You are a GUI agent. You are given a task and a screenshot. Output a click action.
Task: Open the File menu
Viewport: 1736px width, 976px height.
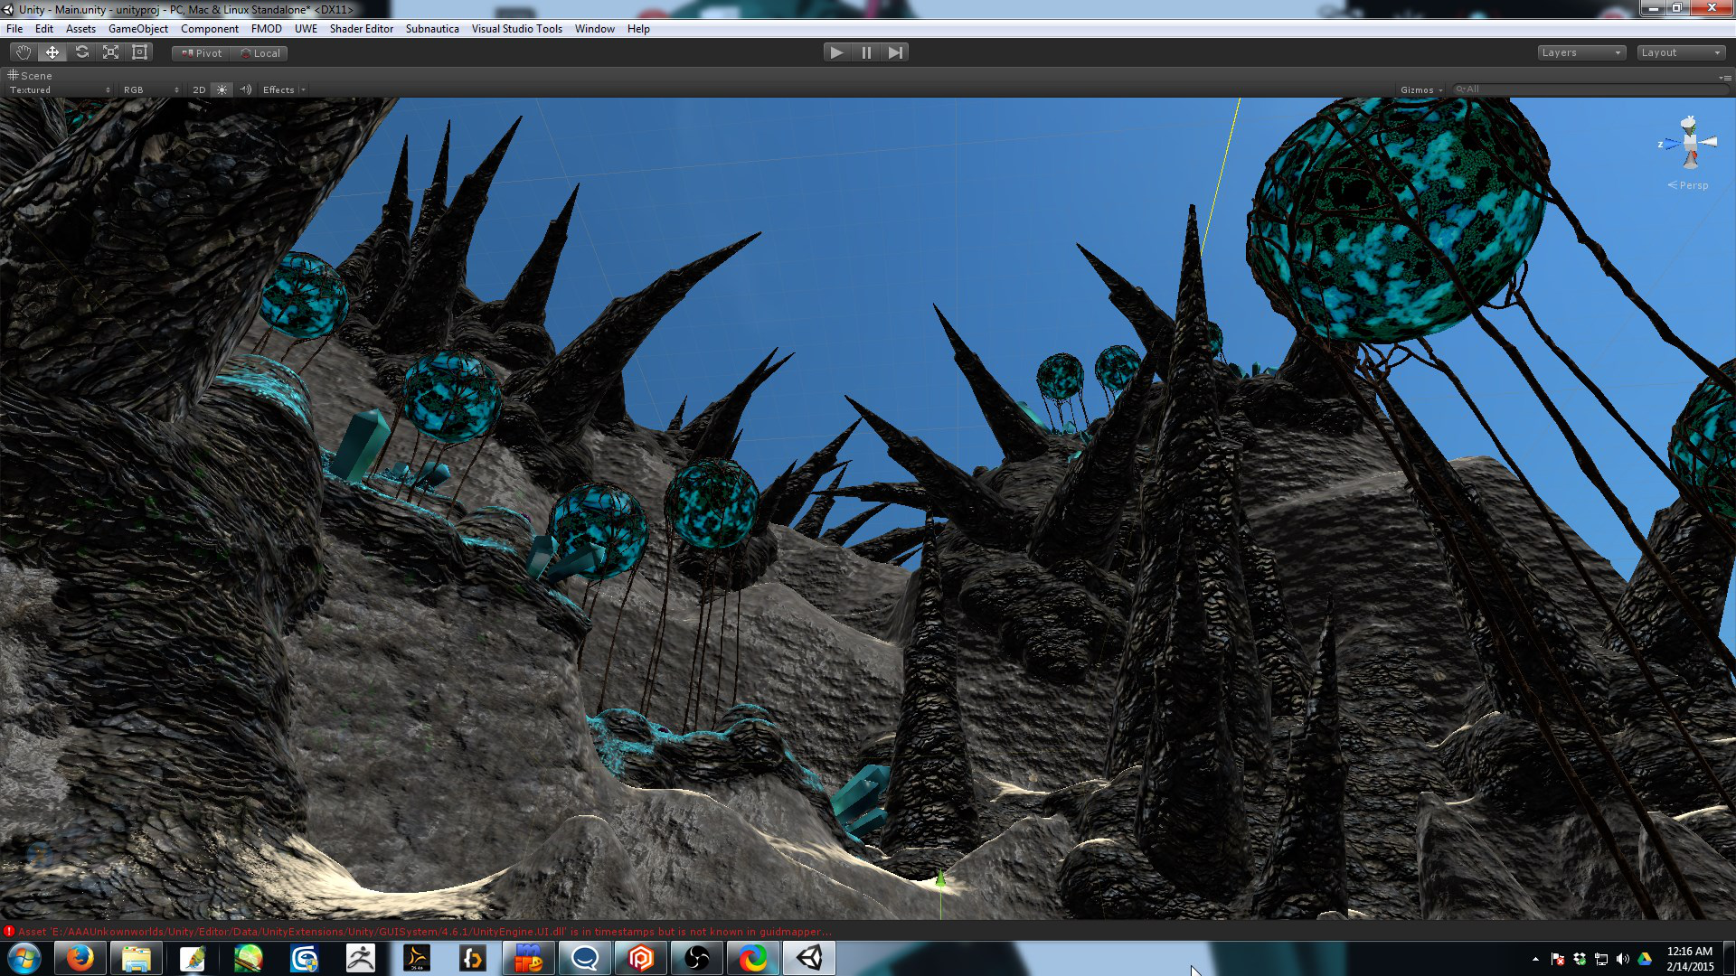(14, 29)
